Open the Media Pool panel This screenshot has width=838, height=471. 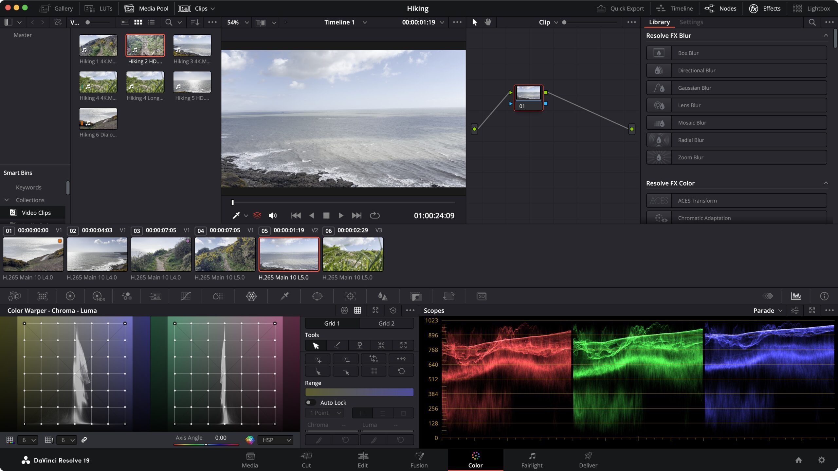tap(146, 8)
